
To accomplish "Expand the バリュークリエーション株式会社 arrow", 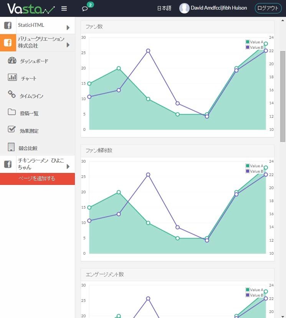I will (68, 45).
